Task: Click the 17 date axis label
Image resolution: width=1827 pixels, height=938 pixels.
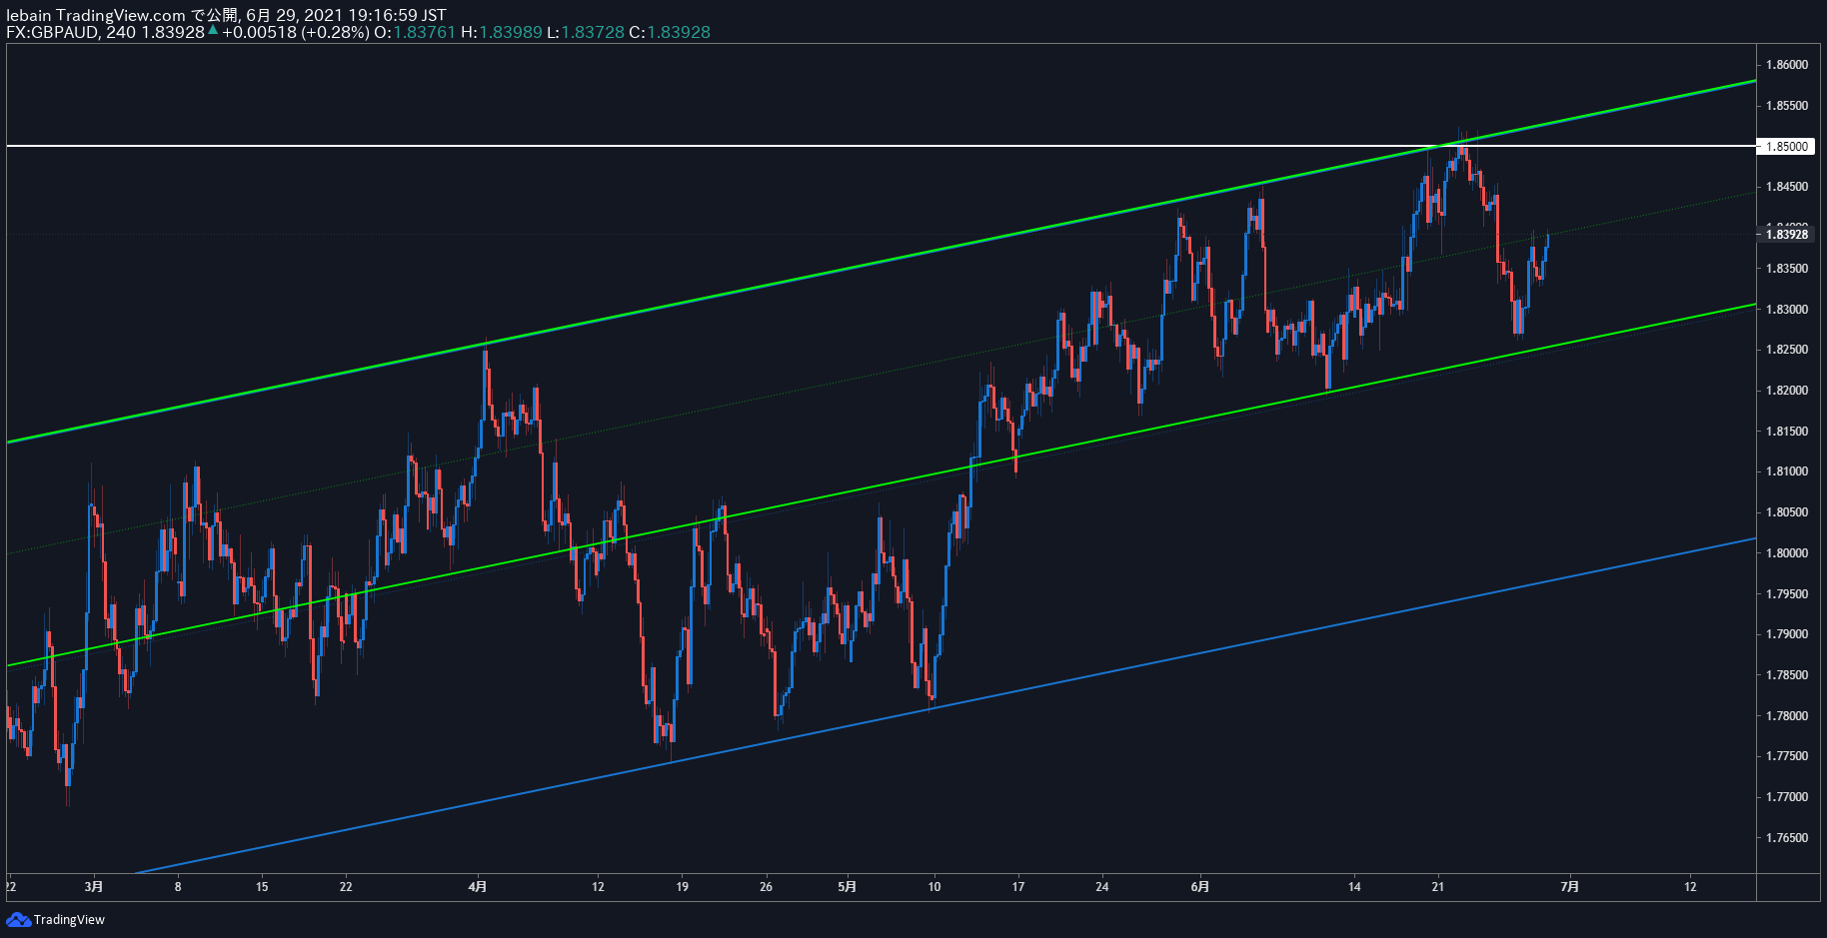Action: pyautogui.click(x=1018, y=886)
